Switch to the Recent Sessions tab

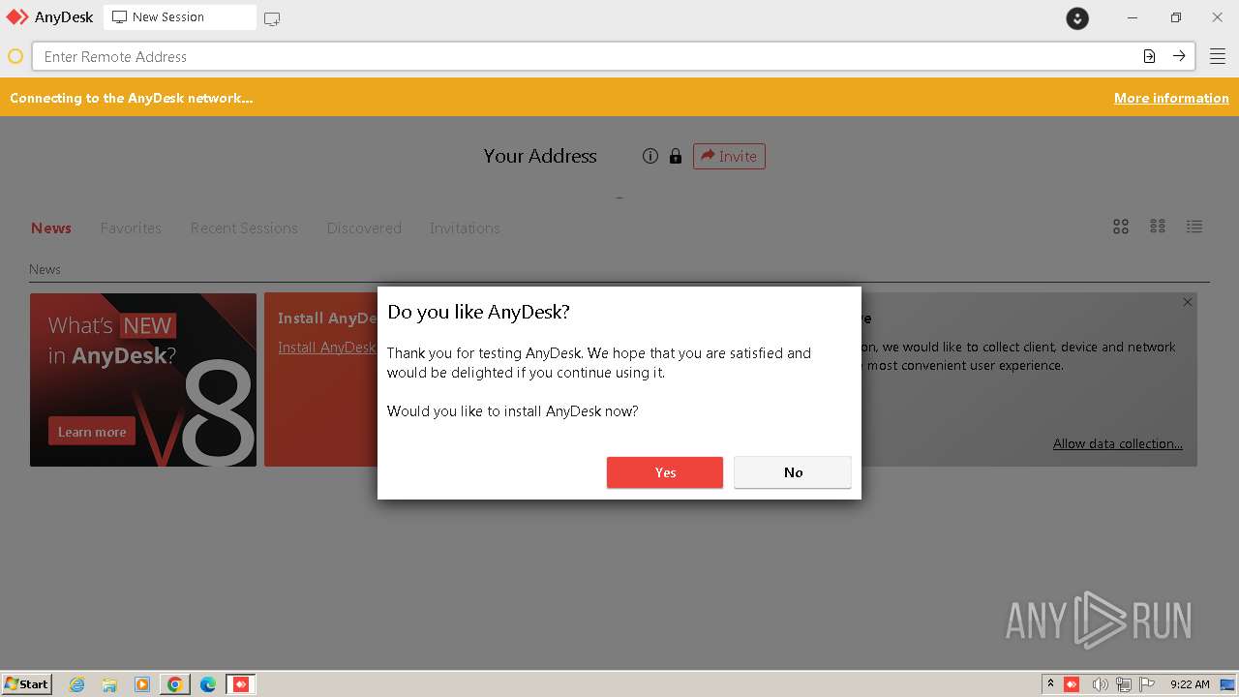[244, 228]
